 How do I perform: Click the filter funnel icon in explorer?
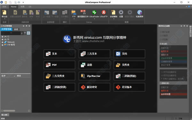(25, 33)
